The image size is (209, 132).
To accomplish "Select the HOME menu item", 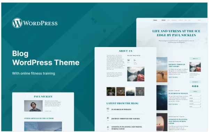I will coord(163,20).
